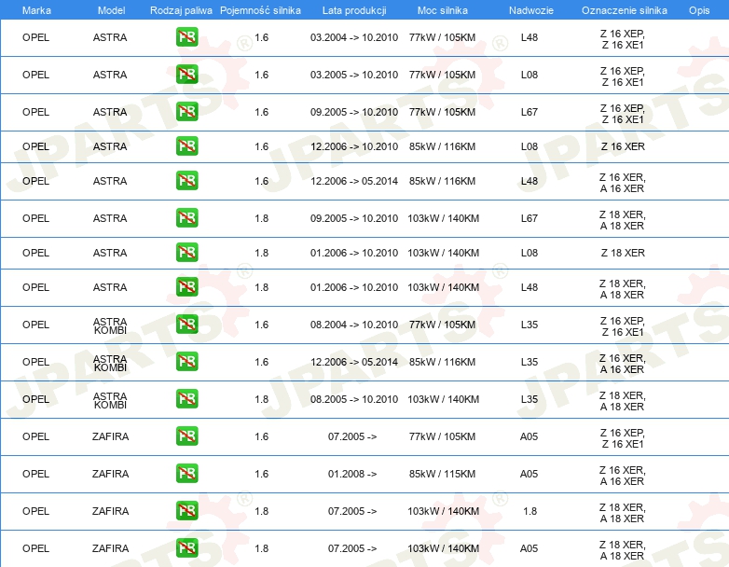Click the Rodzaj paliwa column header

coord(181,9)
